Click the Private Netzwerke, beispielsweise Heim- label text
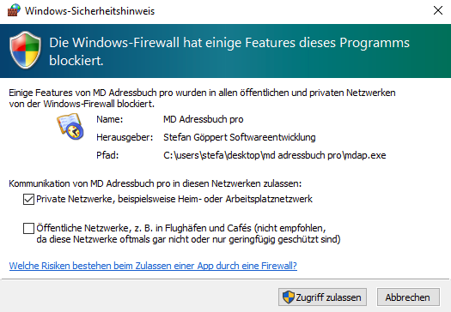This screenshot has width=451, height=312. click(174, 199)
